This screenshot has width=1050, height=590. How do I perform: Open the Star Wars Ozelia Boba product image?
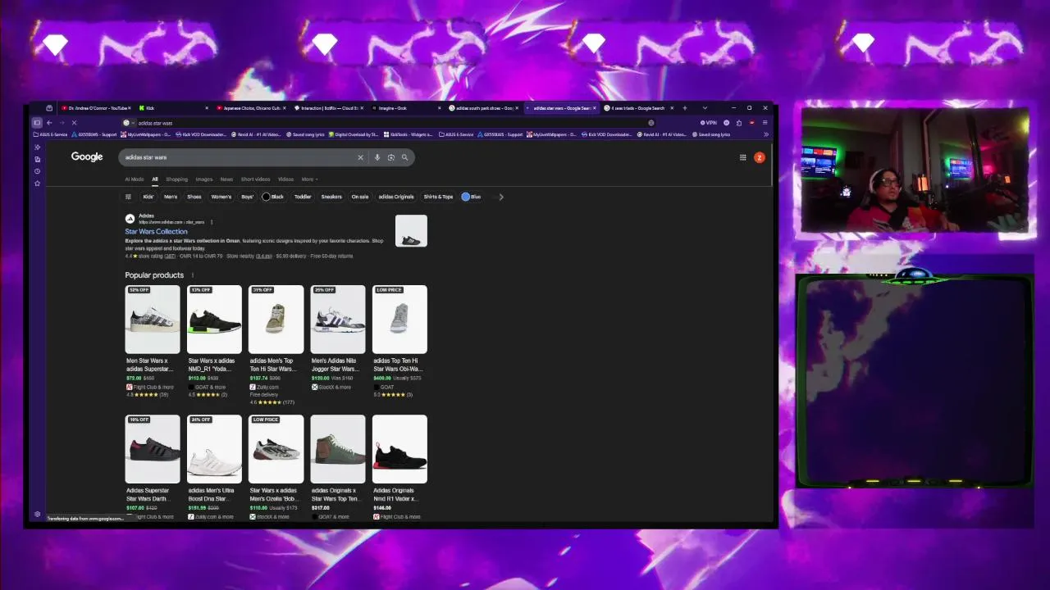(x=276, y=449)
